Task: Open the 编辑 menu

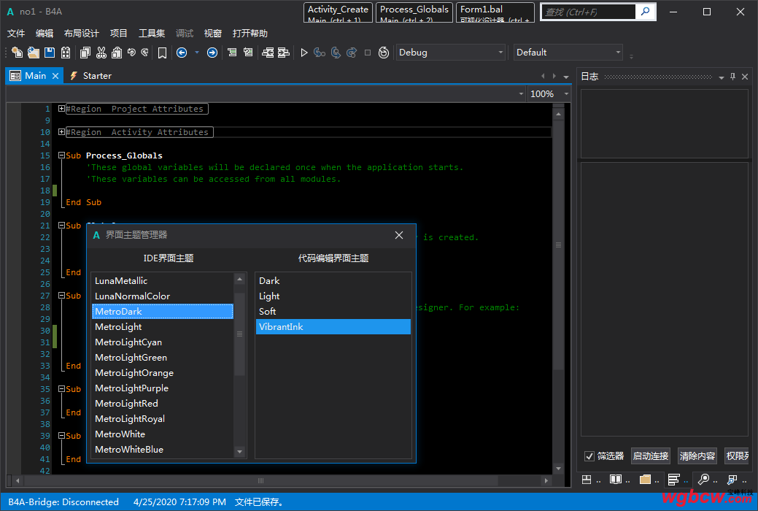Action: 45,34
